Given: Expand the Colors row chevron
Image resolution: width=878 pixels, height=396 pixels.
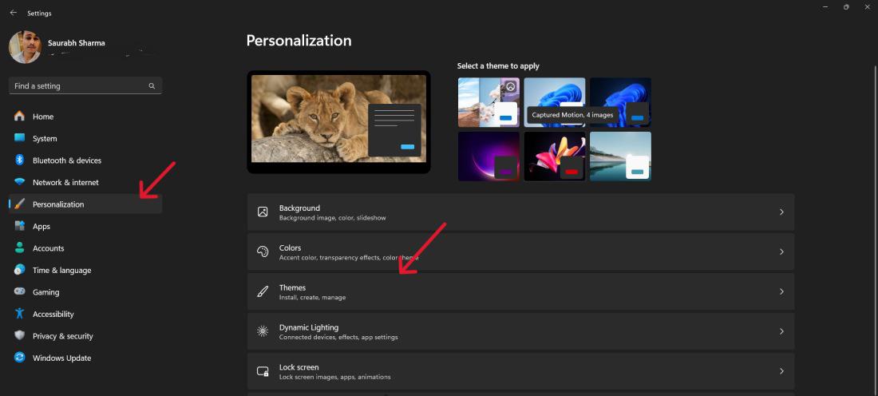Looking at the screenshot, I should point(781,252).
